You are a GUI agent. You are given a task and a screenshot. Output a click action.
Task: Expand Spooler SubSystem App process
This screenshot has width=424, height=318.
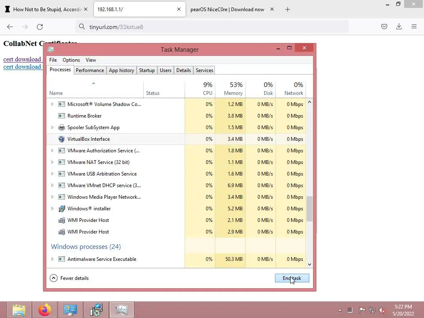(x=52, y=128)
